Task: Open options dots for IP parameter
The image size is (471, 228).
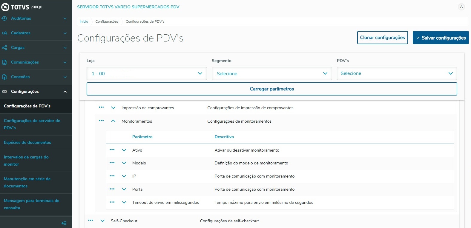Action: pos(112,176)
